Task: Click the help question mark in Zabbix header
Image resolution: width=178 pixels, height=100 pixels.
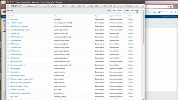Action: [x=167, y=12]
